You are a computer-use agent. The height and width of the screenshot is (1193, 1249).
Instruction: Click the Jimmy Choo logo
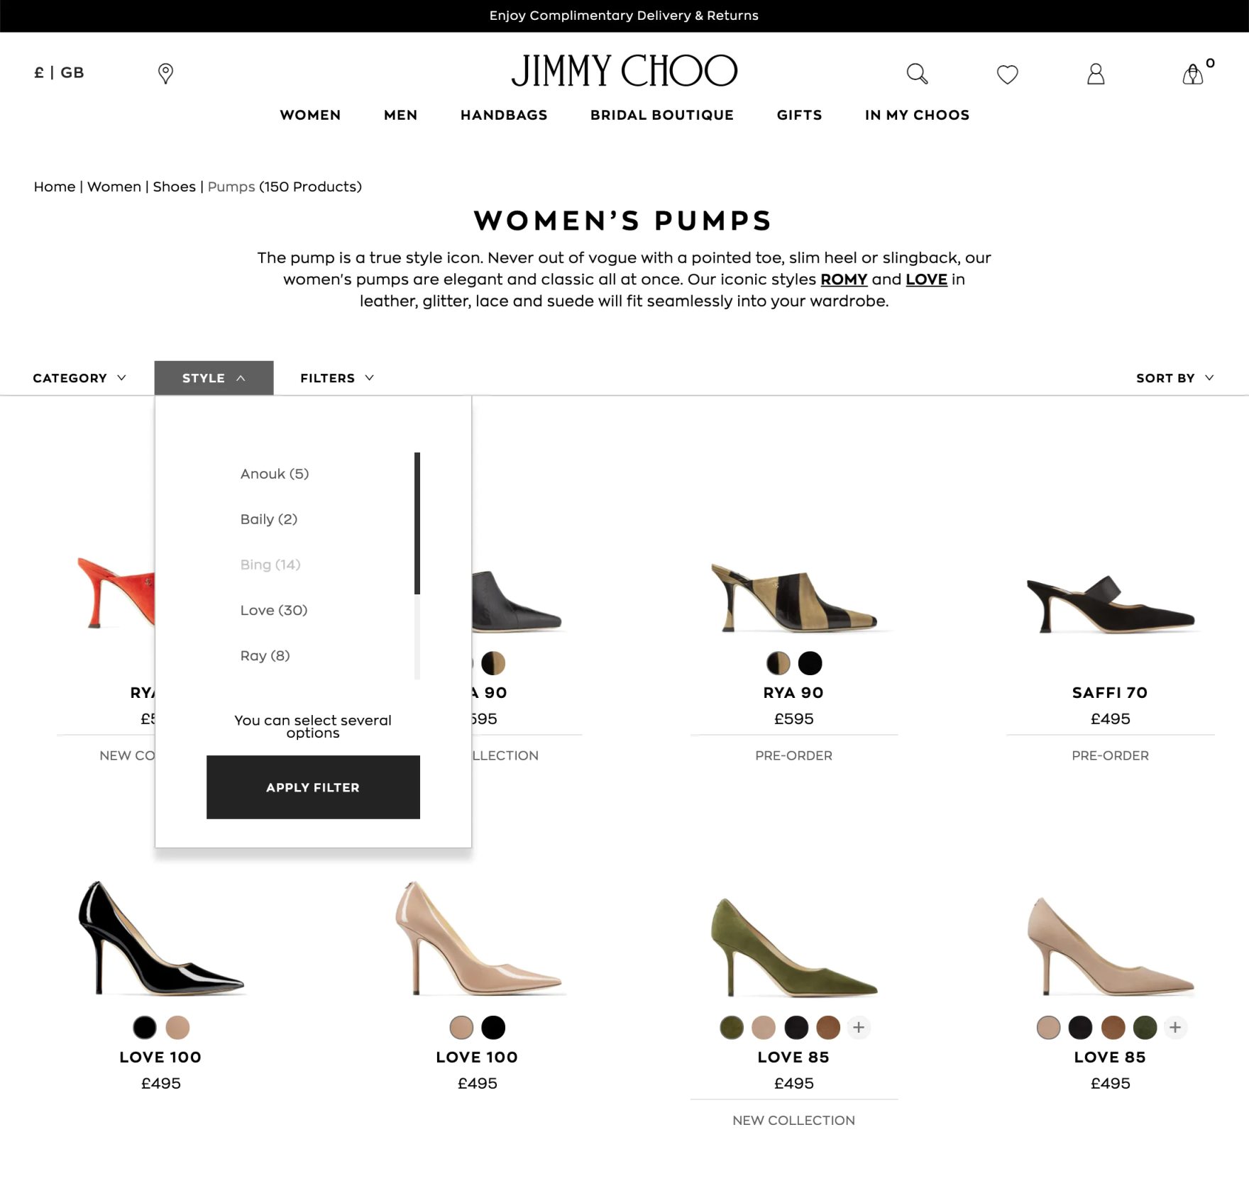point(624,71)
